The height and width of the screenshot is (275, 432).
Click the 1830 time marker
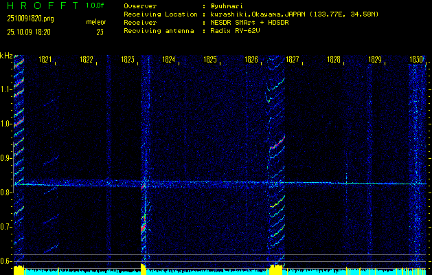(x=416, y=59)
